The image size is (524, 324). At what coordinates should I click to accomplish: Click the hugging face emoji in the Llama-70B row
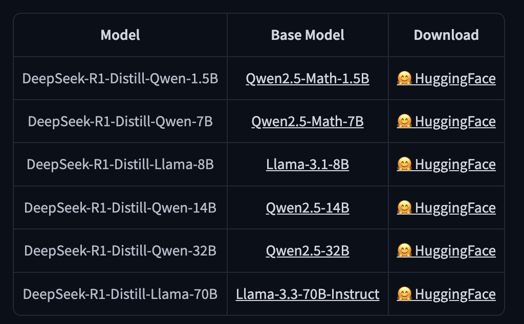point(404,294)
